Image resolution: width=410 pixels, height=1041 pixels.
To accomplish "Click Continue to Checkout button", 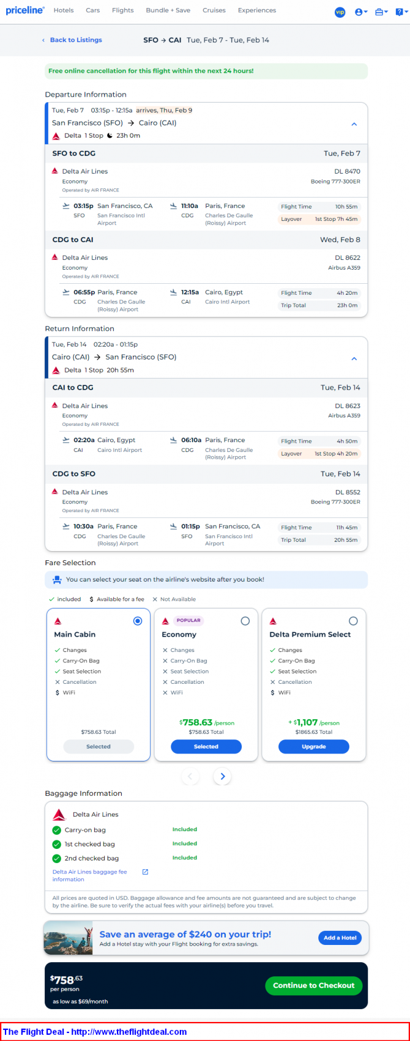I will coord(314,985).
